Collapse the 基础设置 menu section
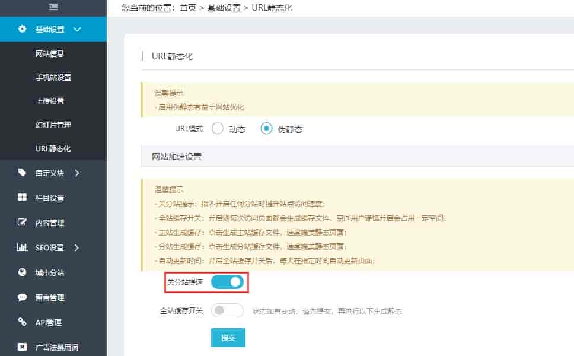Screen dimensions: 574x356 coord(76,28)
